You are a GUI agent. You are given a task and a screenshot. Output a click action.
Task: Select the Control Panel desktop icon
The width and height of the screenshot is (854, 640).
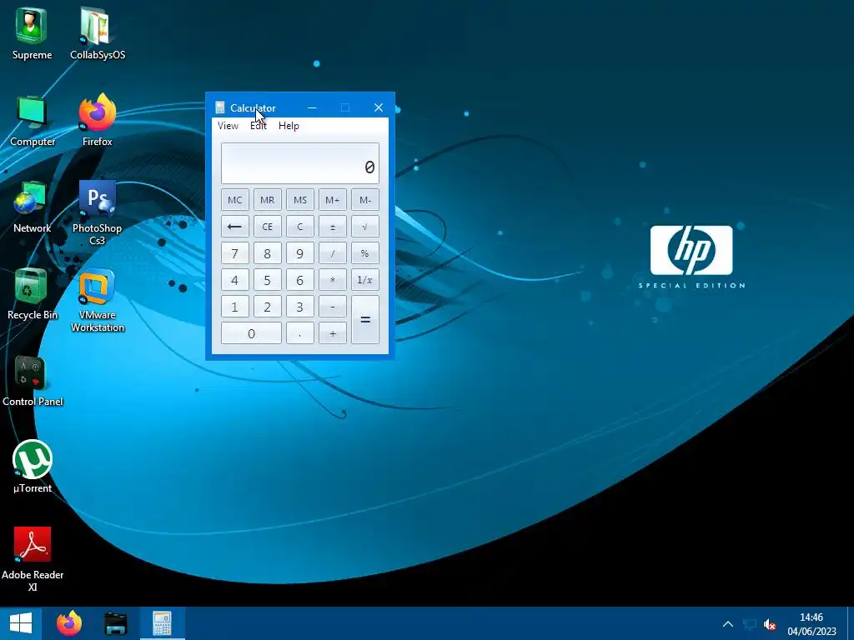point(33,381)
